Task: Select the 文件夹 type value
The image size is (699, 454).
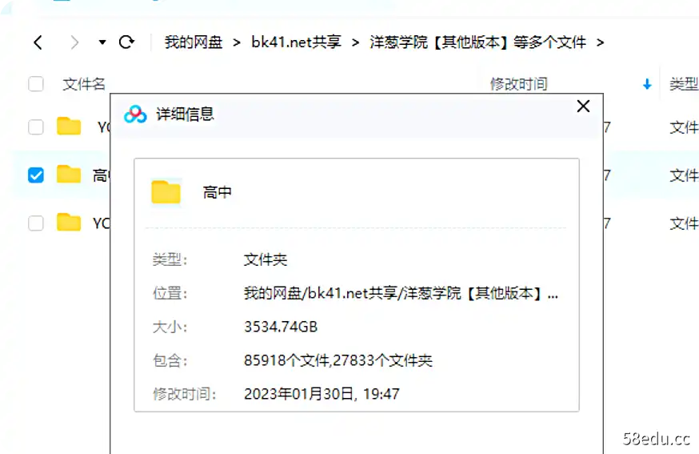Action: click(266, 259)
